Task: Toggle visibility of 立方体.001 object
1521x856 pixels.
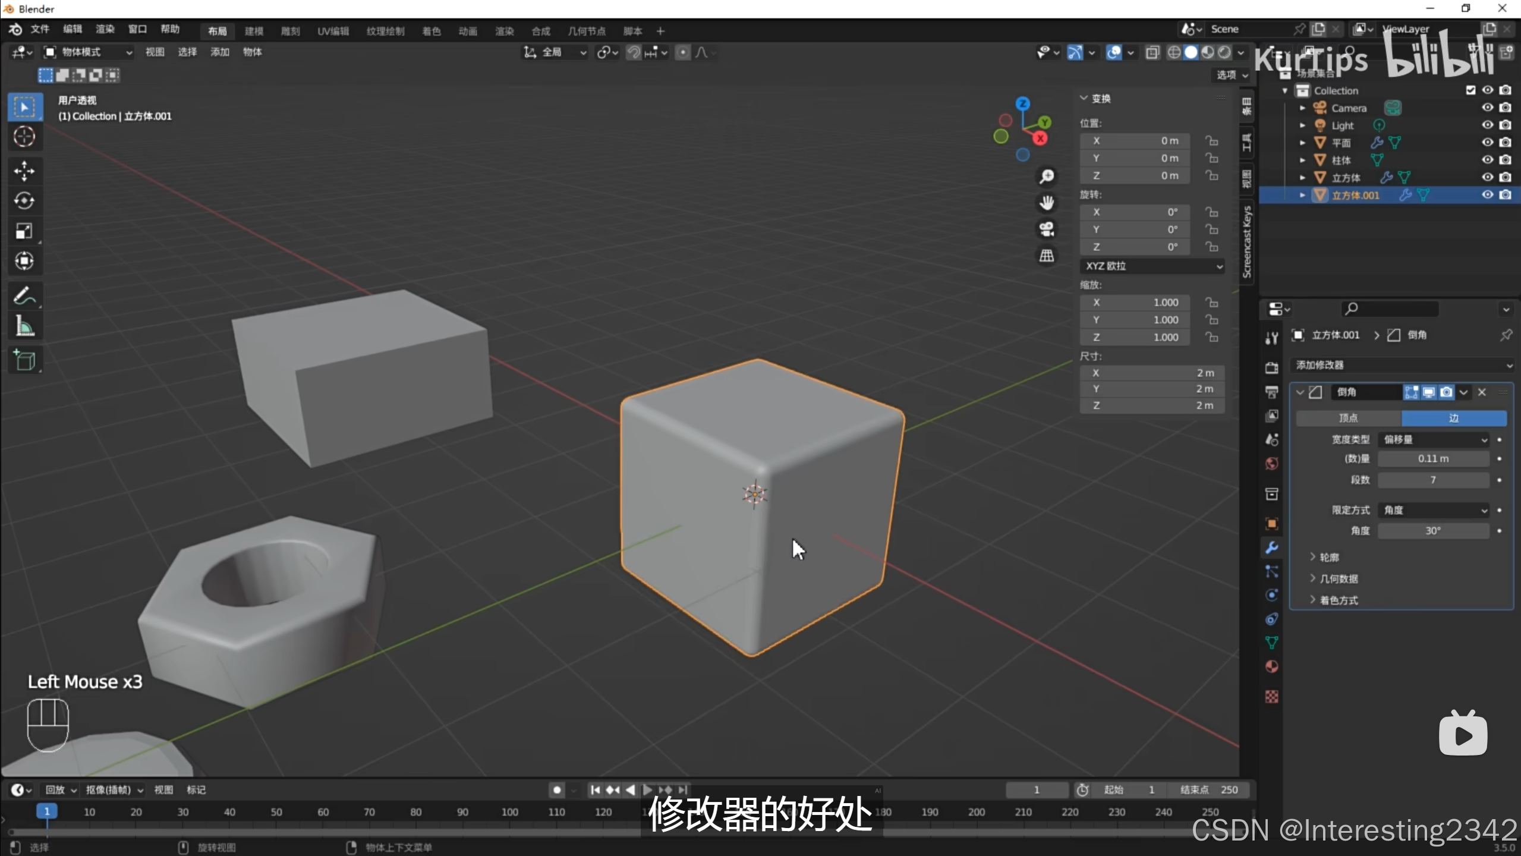Action: click(x=1487, y=195)
